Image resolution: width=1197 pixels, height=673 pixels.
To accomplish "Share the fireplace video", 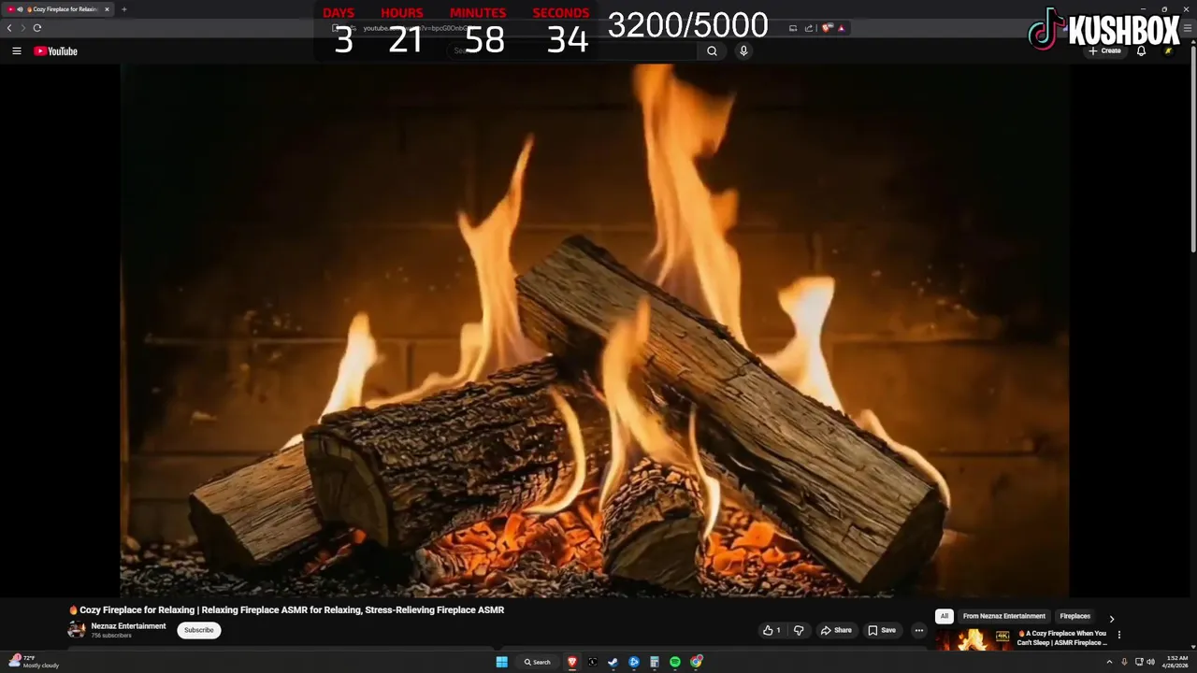I will point(836,630).
